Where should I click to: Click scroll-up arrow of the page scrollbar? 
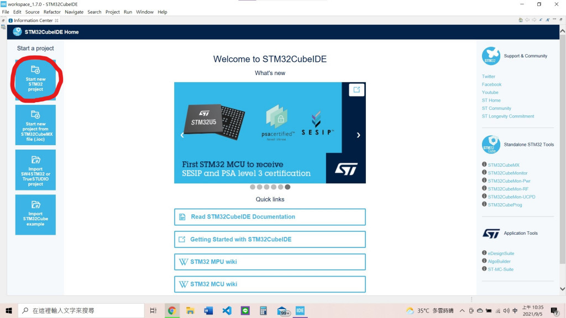point(562,31)
